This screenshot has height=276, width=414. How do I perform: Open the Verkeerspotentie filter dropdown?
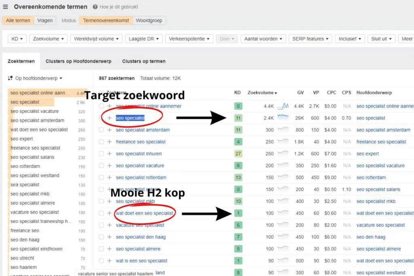189,39
